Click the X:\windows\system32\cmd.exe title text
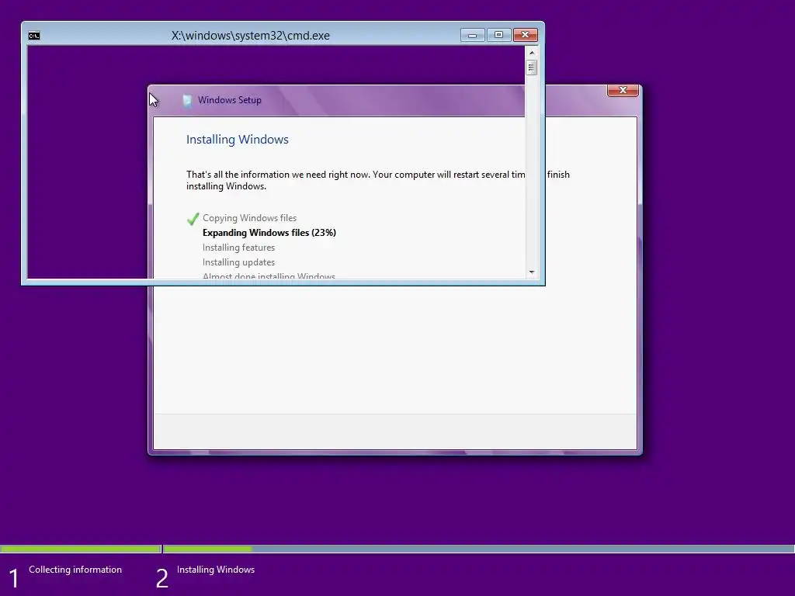This screenshot has height=596, width=795. point(251,36)
